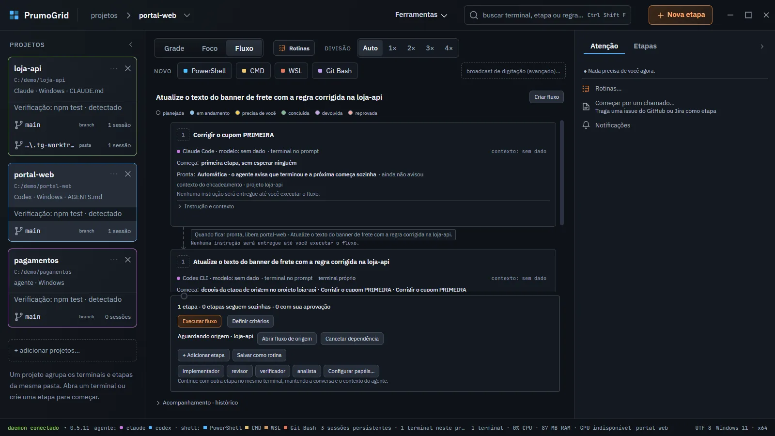Open pagamentos card more options menu
775x436 pixels.
click(114, 260)
